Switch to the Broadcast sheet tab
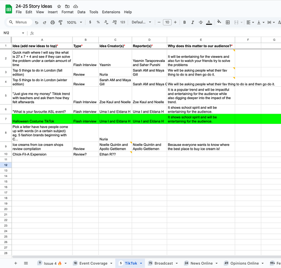The height and width of the screenshot is (268, 281). pos(163,264)
